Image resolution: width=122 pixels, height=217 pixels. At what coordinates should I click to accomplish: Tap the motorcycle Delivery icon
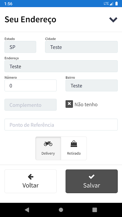pos(48,144)
